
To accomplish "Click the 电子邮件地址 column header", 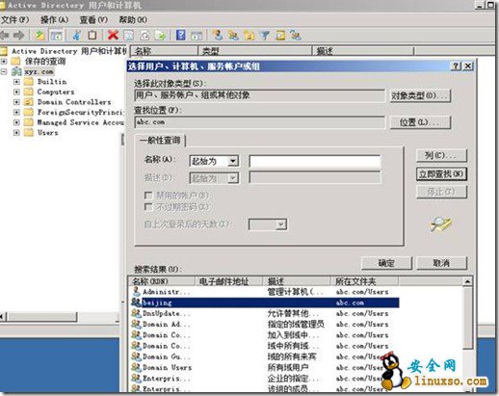I will pos(228,281).
